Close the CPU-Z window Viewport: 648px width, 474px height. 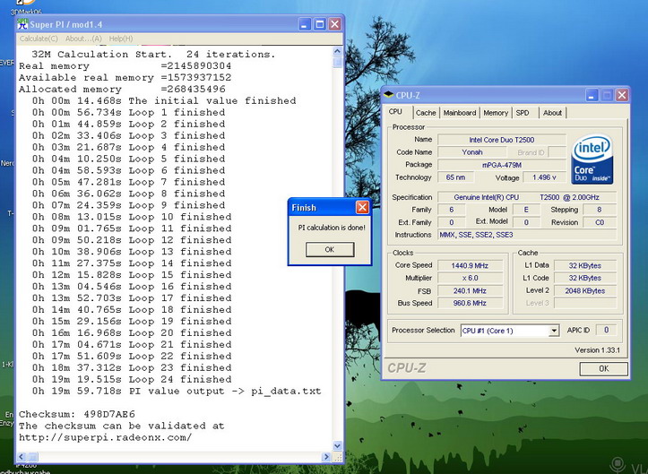click(x=621, y=95)
